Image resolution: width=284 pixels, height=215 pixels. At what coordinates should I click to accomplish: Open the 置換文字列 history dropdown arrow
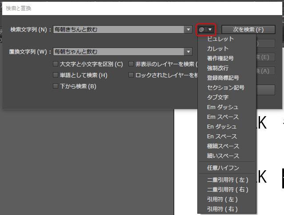[x=188, y=51]
